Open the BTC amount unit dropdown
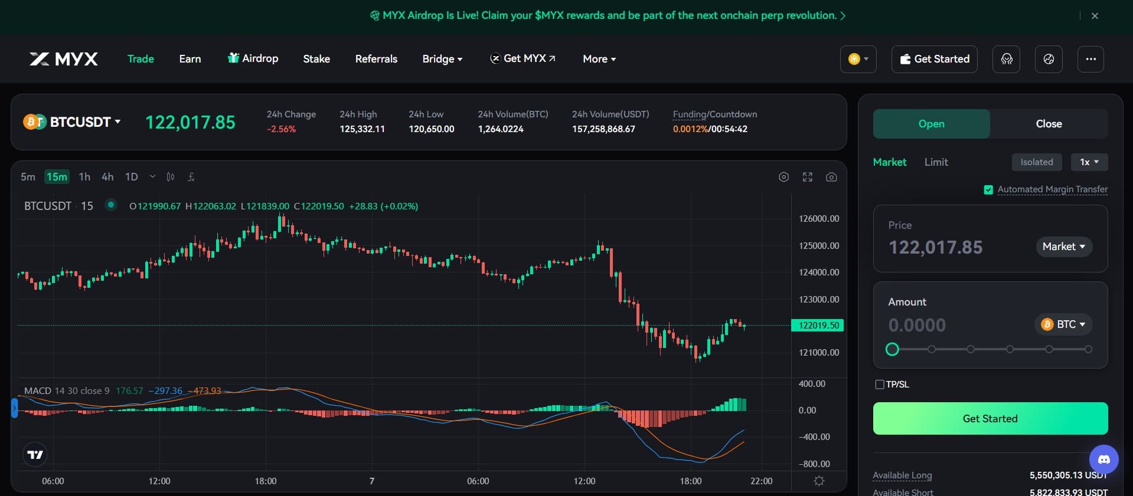The width and height of the screenshot is (1133, 496). (1063, 324)
